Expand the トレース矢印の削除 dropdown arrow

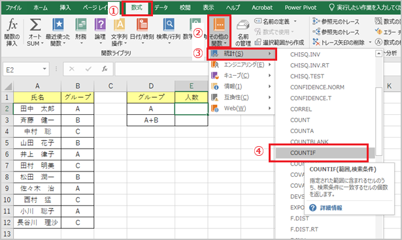pos(370,42)
